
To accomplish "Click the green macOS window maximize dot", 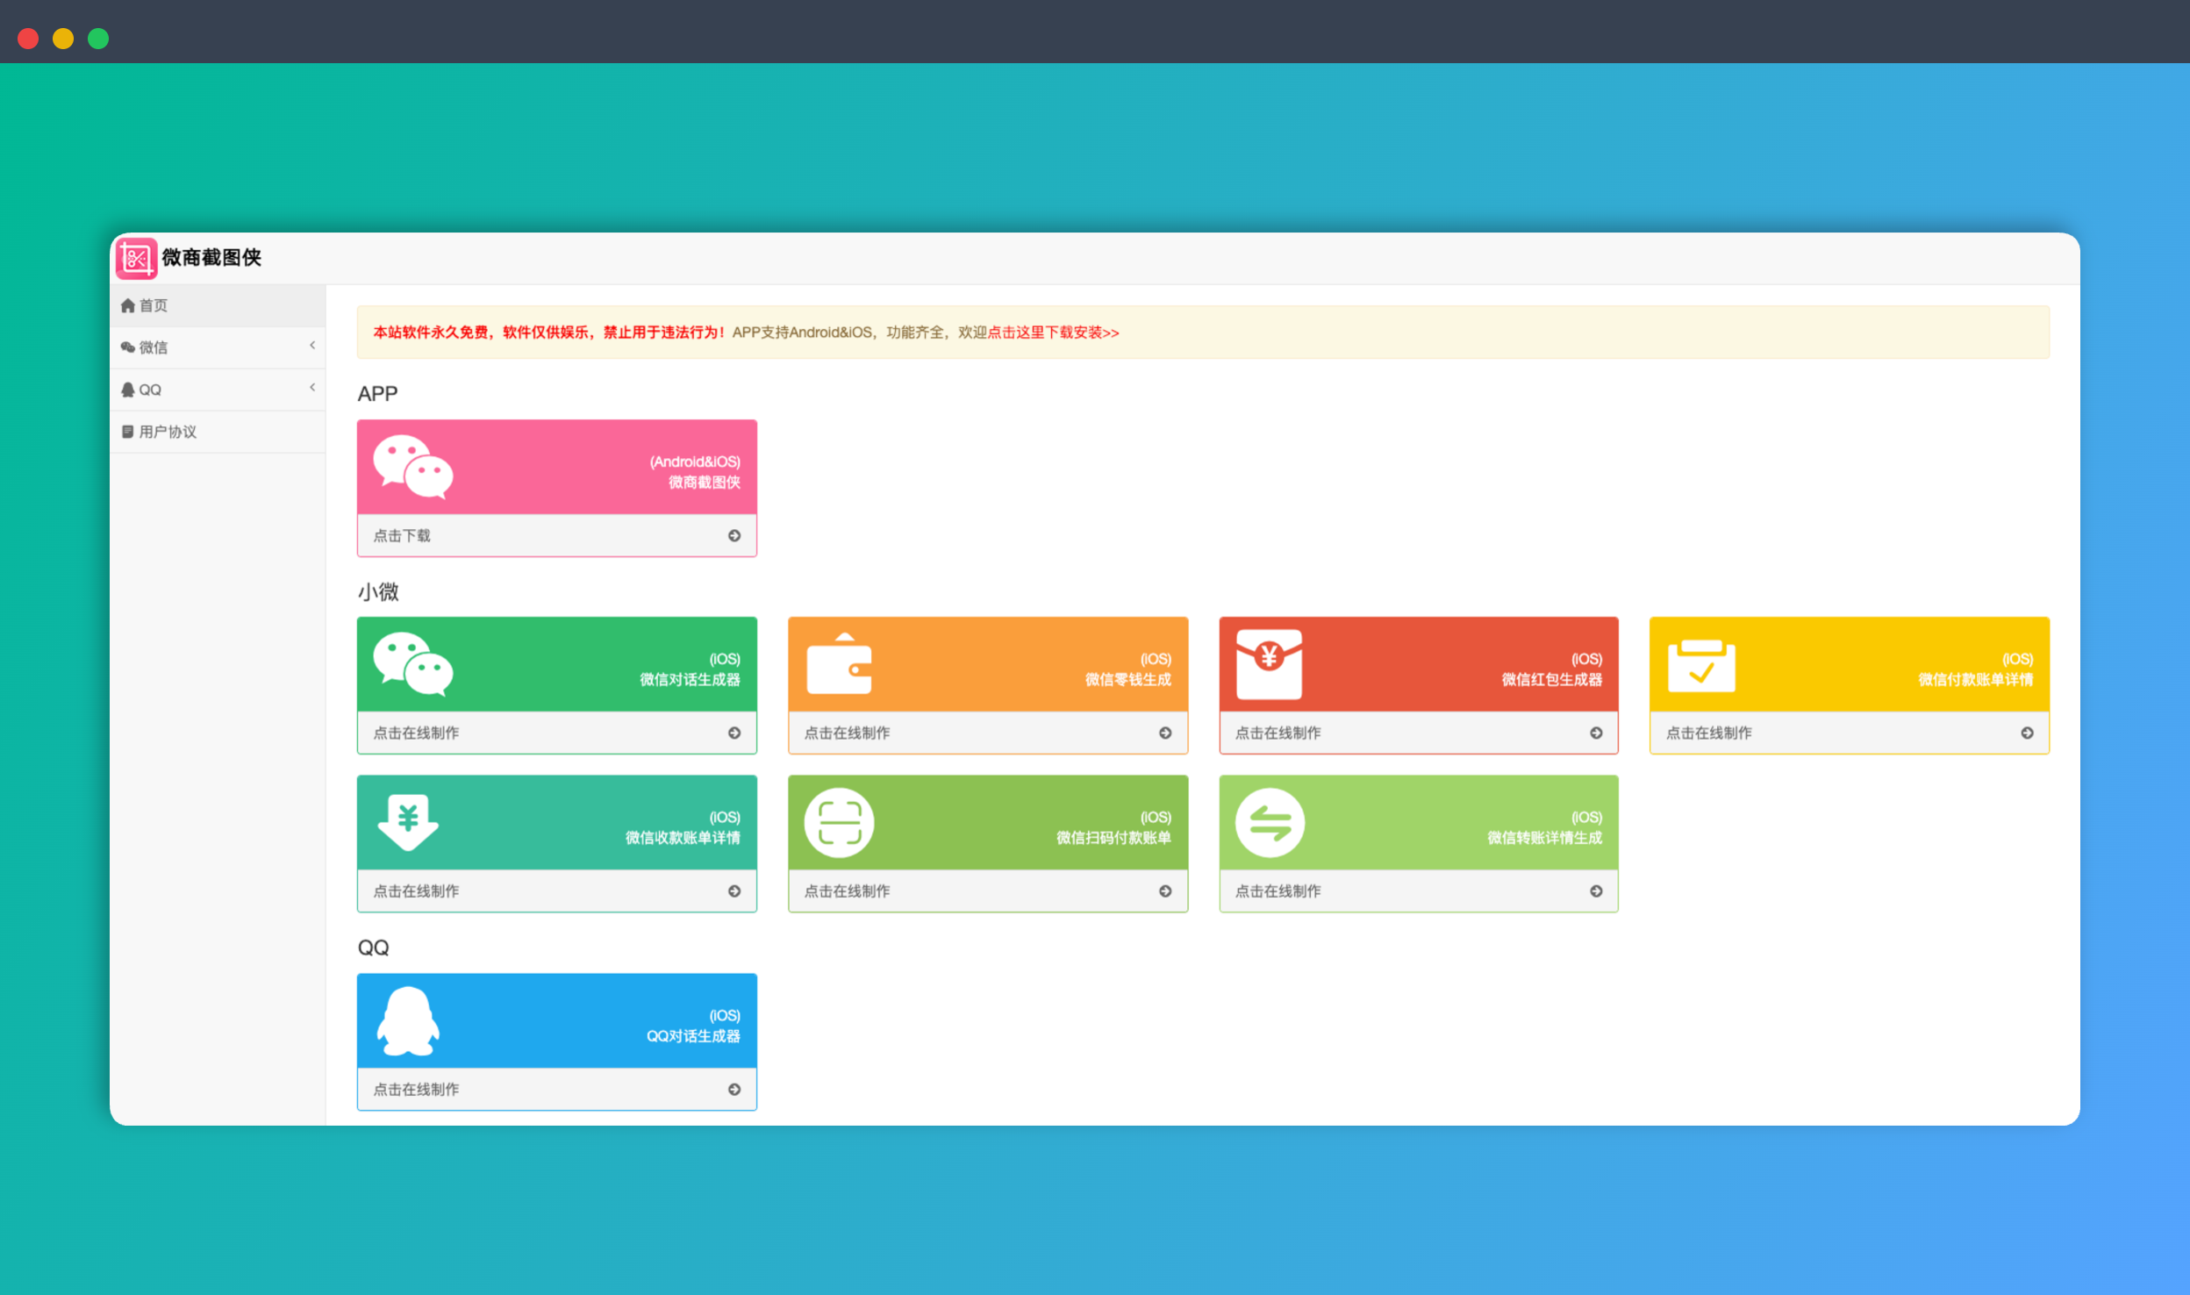I will click(98, 39).
